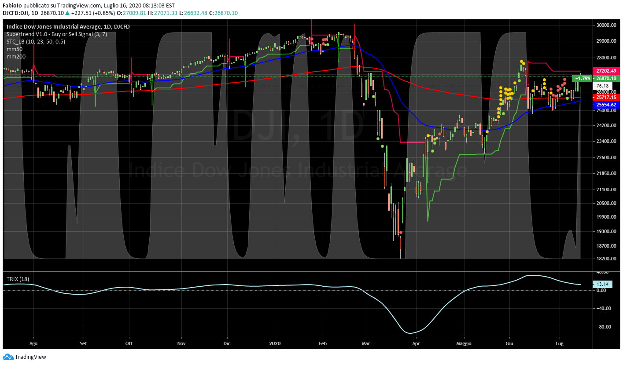Image resolution: width=623 pixels, height=365 pixels.
Task: Select the mm200 moving average legend
Action: [16, 57]
